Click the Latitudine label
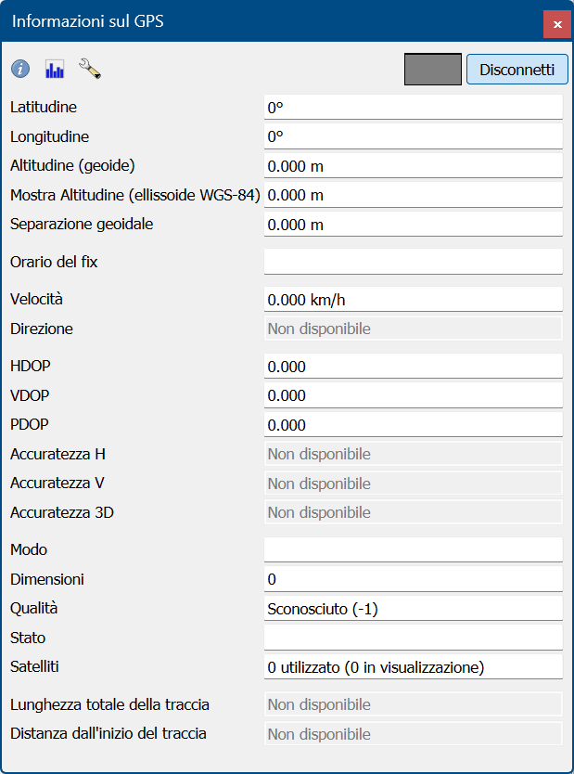The width and height of the screenshot is (574, 774). (44, 107)
